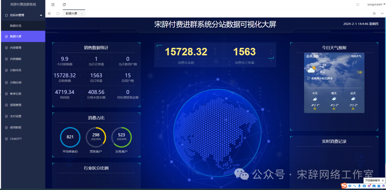Click the 298 男性客户 ring chart
Screen dimensions: 386x190
[96, 137]
